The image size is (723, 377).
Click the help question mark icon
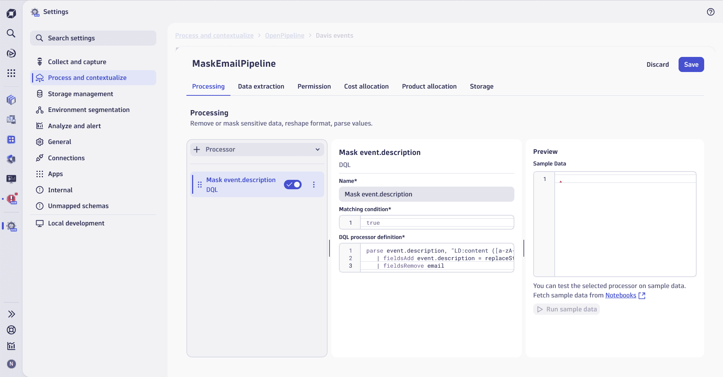711,12
